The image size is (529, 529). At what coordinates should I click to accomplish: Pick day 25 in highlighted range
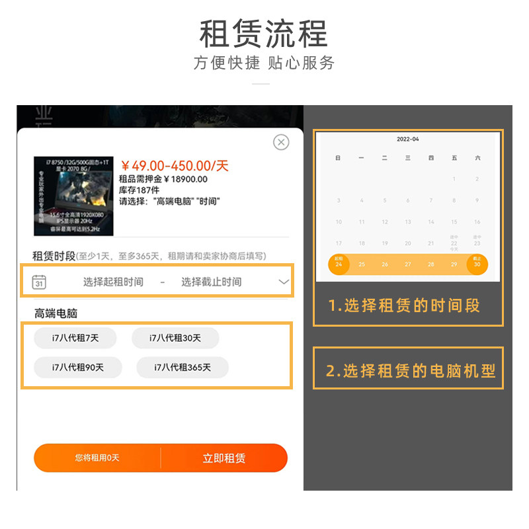pos(362,264)
